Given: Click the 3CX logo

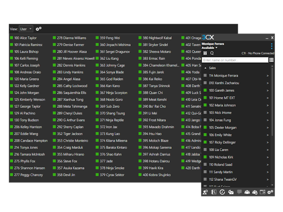Looking at the screenshot, I should [208, 38].
